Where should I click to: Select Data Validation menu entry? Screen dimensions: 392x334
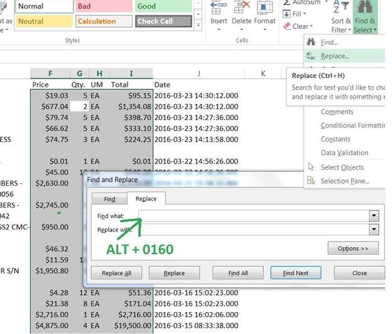[x=344, y=153]
